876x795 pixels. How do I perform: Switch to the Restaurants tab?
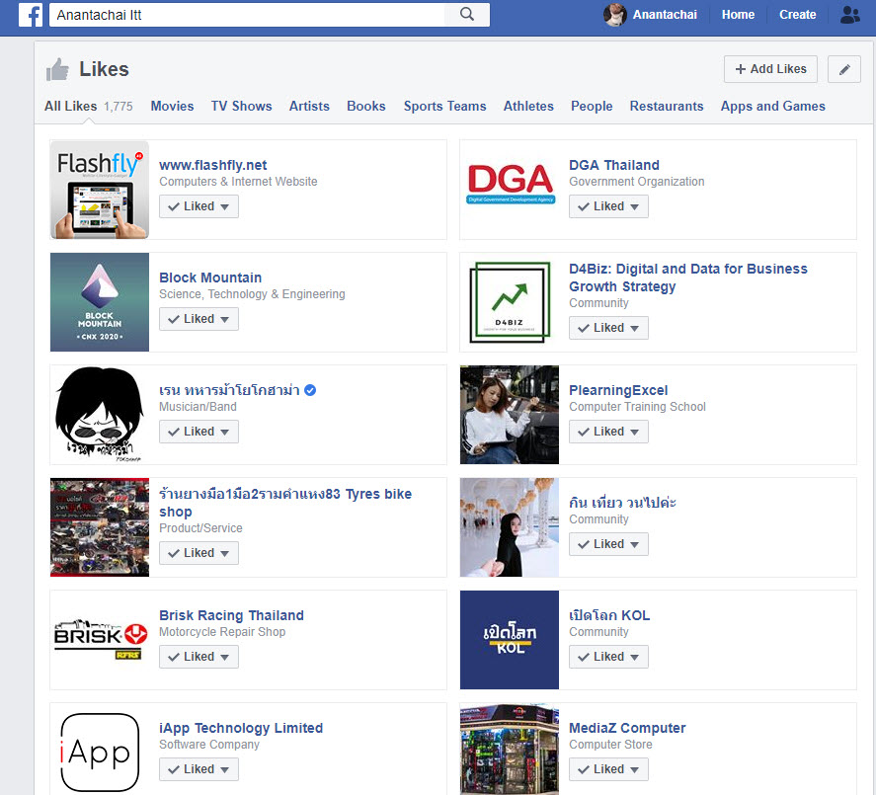[x=667, y=106]
